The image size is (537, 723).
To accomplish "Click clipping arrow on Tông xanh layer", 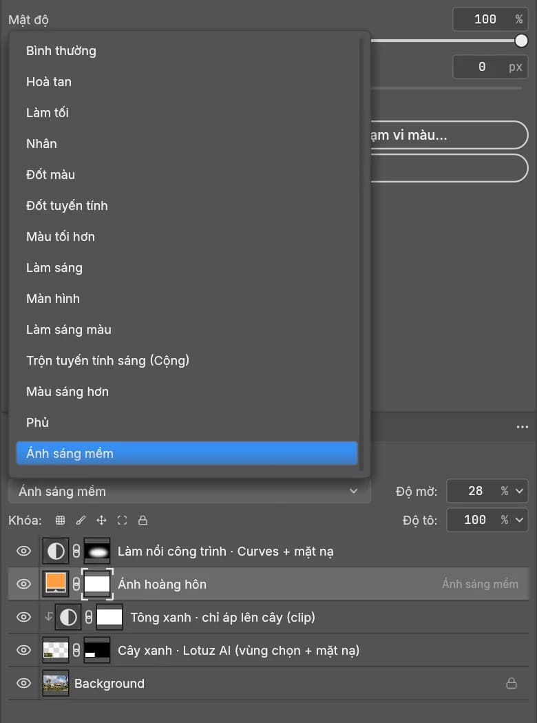I will 48,616.
